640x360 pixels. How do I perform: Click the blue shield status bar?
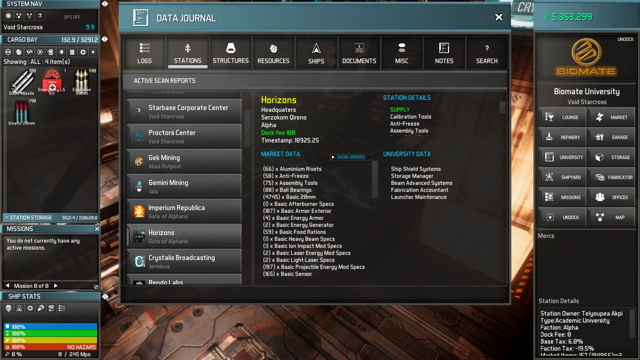coord(50,327)
